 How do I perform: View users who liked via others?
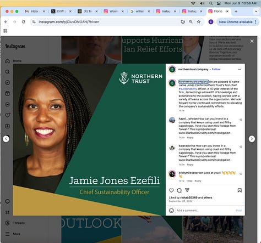coord(208,197)
